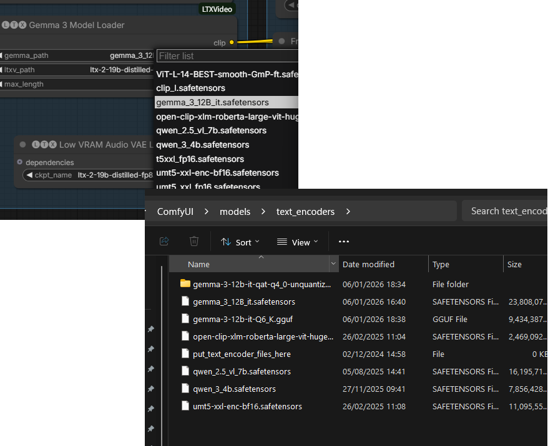
Task: Click file icon of qwen_3_4b.safetensors row
Action: click(185, 388)
